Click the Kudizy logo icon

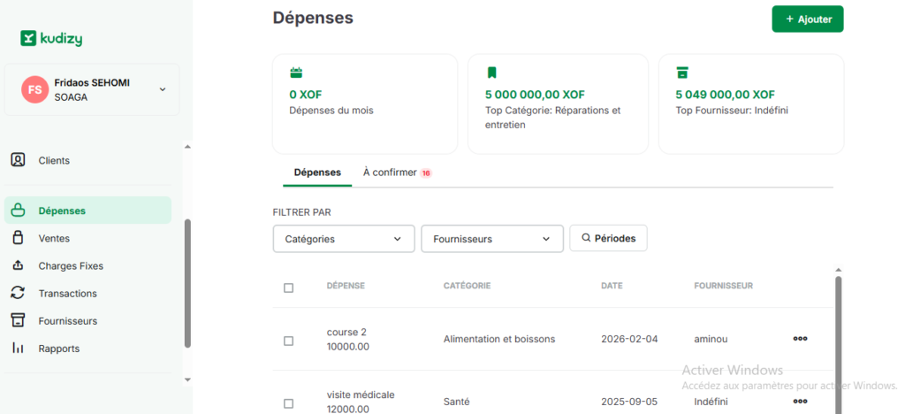click(x=28, y=38)
